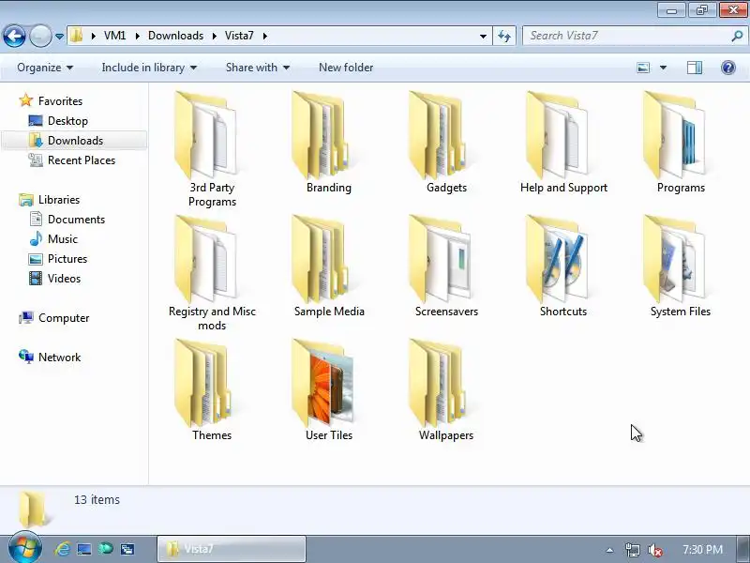The height and width of the screenshot is (563, 750).
Task: Show hidden tray icons arrow
Action: click(x=609, y=550)
